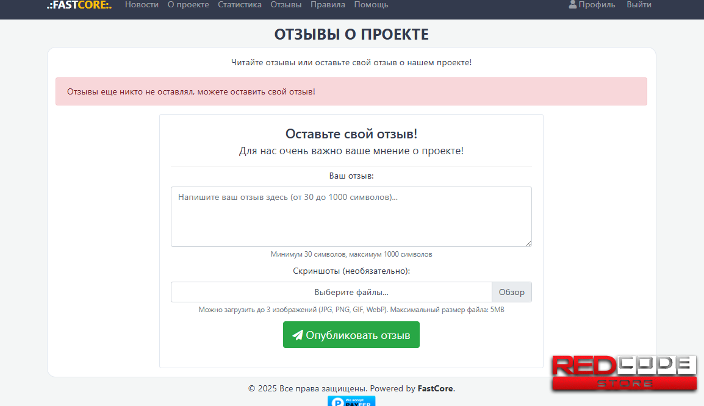This screenshot has width=704, height=406.
Task: Go to the О проекте section
Action: (188, 5)
